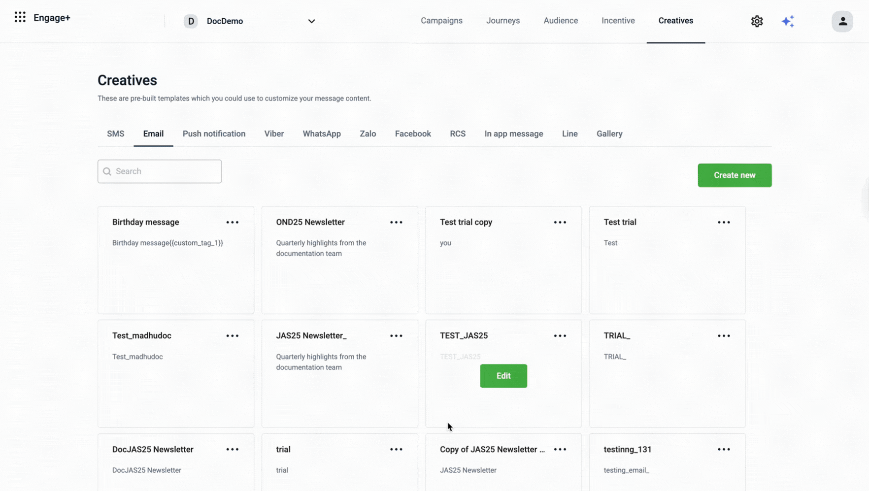Go to Journeys in top navigation
The width and height of the screenshot is (869, 491).
503,21
